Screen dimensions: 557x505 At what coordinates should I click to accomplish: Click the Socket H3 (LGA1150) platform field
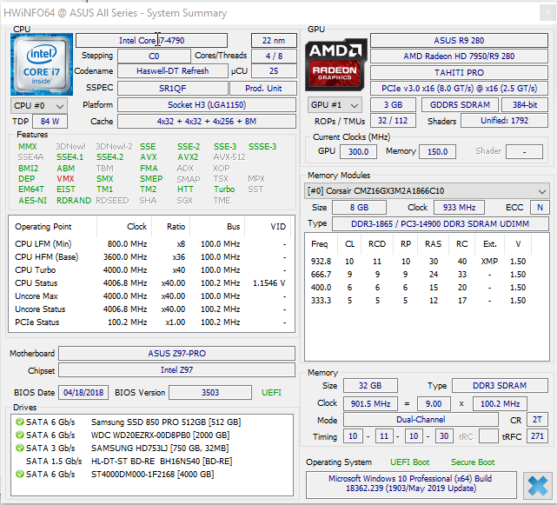[x=207, y=105]
